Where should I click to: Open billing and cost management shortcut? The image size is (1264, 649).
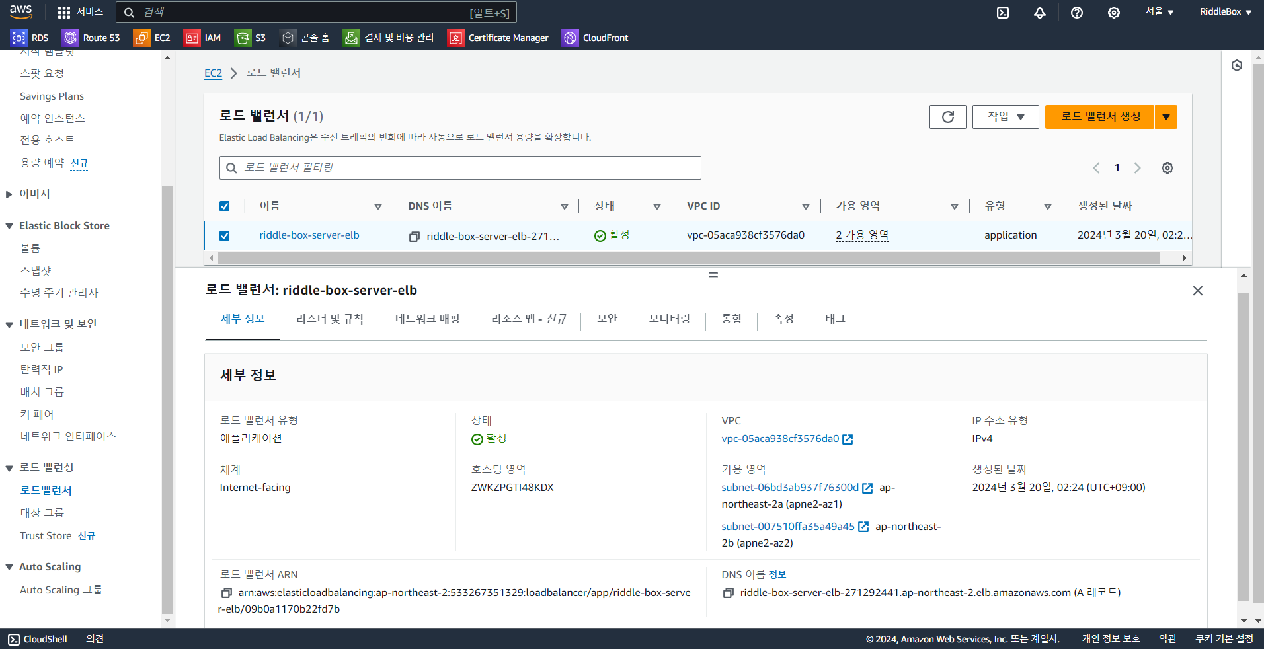pyautogui.click(x=389, y=38)
